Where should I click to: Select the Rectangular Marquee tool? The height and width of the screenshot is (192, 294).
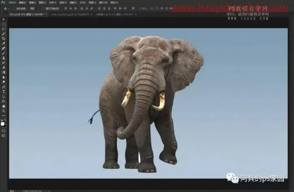click(4, 24)
